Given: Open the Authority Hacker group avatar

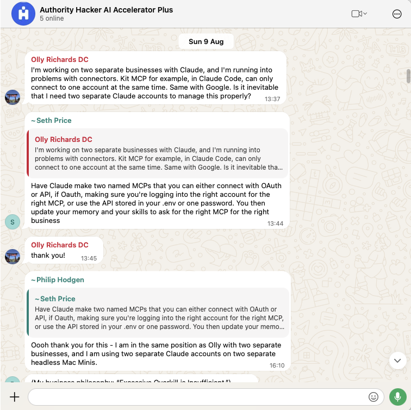Looking at the screenshot, I should click(23, 14).
